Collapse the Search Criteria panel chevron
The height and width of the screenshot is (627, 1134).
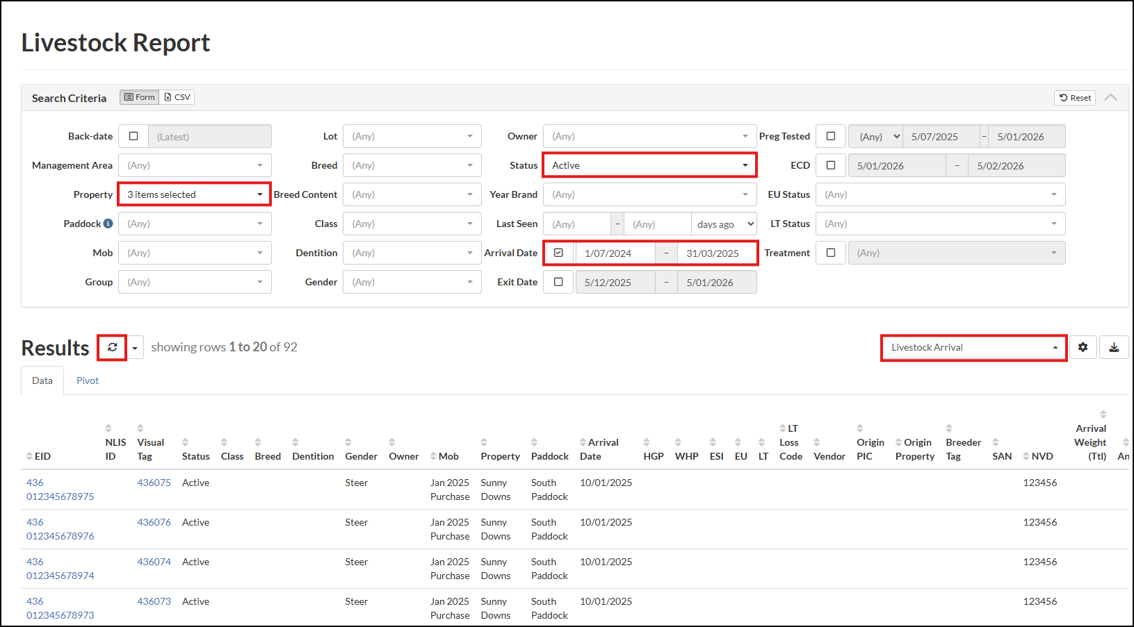click(1110, 98)
